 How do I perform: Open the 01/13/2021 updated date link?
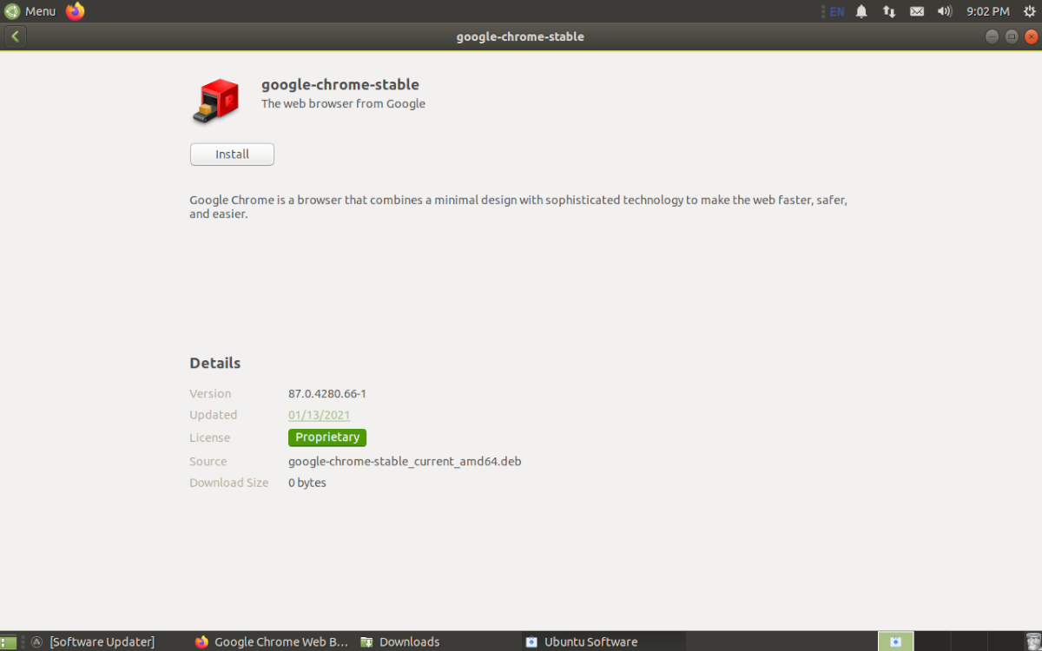click(x=319, y=415)
